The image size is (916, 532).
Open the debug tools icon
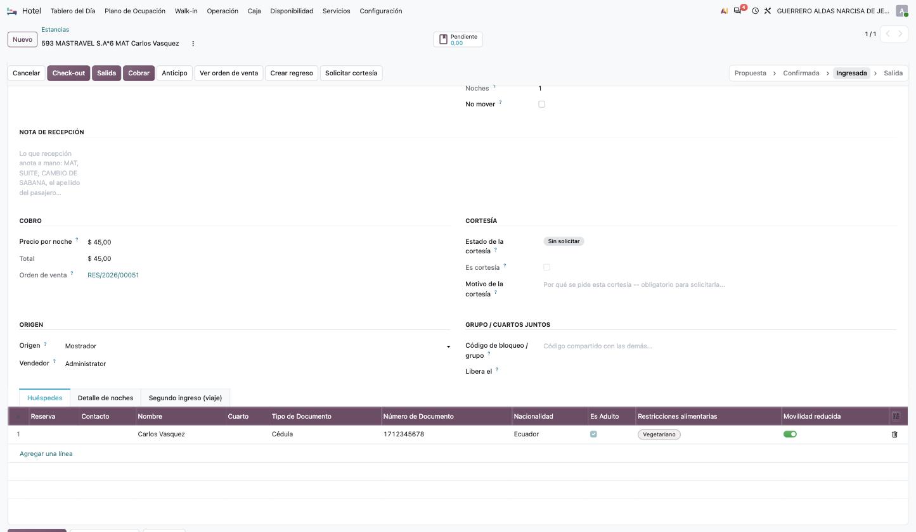coord(767,11)
